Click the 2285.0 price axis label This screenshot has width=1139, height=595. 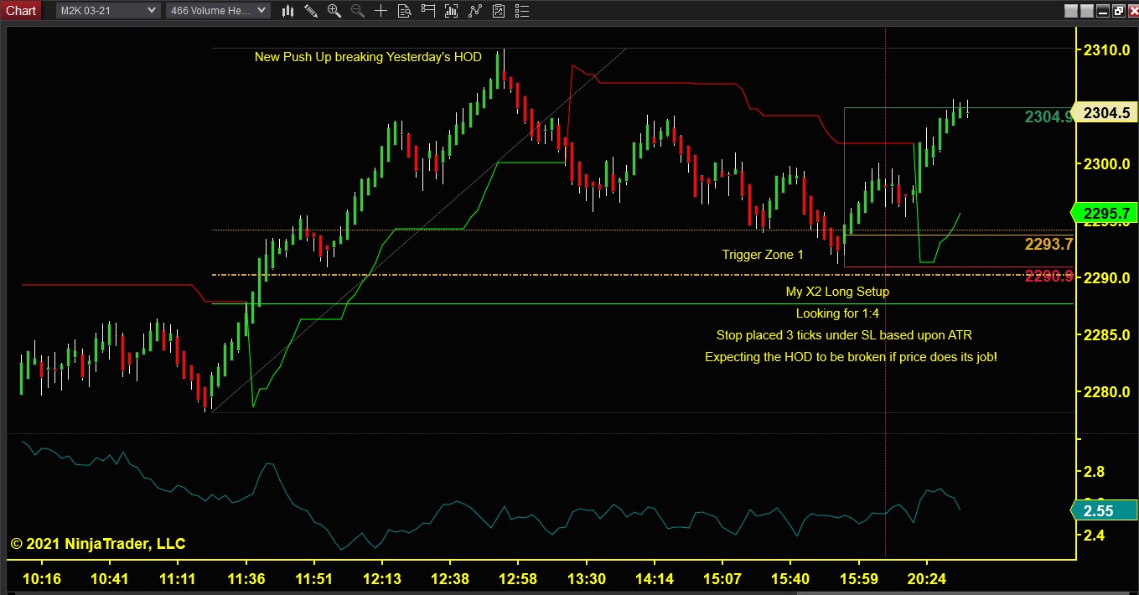[x=1106, y=335]
